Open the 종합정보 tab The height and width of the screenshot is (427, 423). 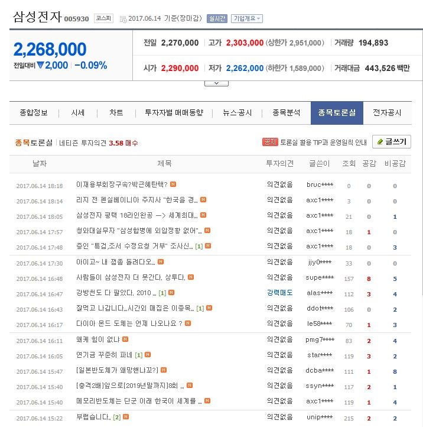coord(34,113)
